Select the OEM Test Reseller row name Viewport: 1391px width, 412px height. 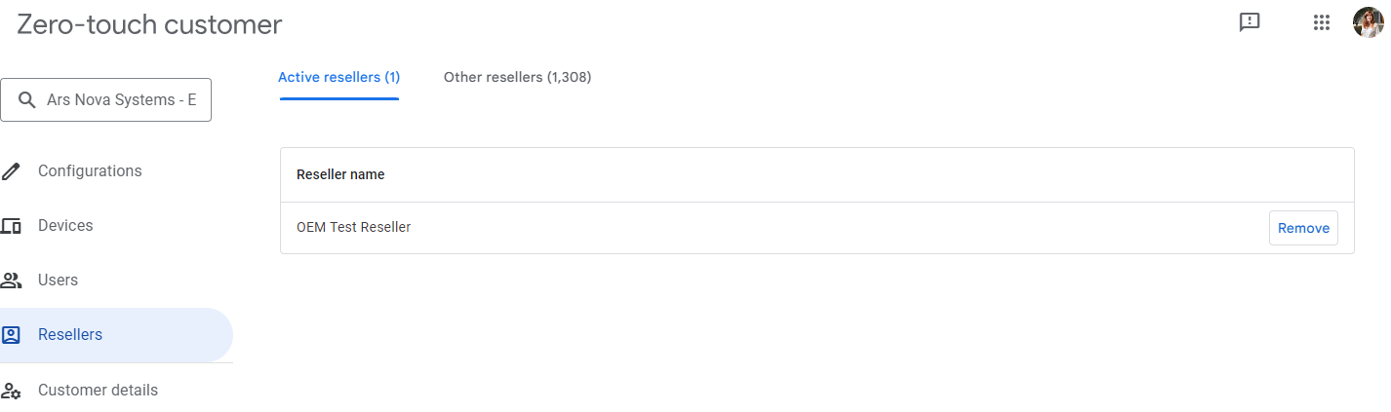[x=353, y=228]
